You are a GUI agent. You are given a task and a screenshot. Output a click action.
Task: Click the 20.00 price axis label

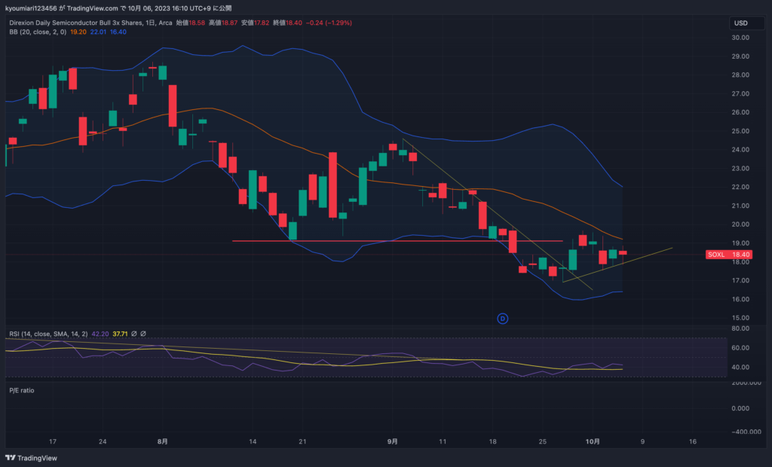pos(740,224)
